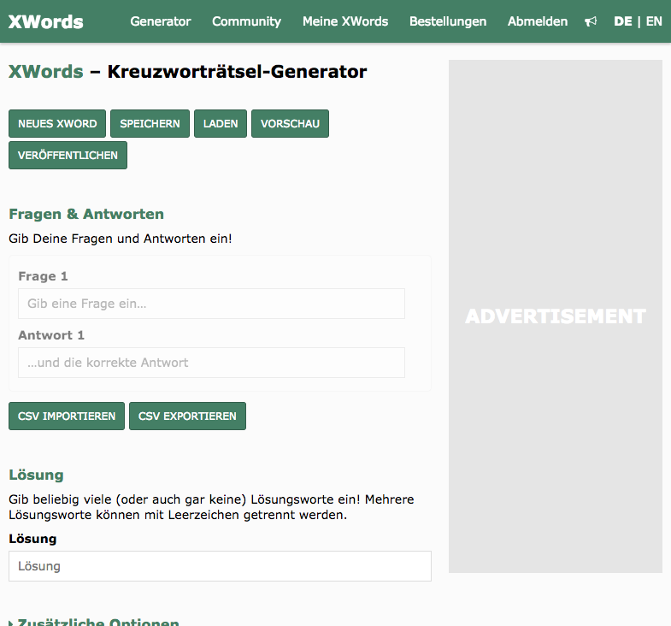Switch language to DE

coord(622,21)
